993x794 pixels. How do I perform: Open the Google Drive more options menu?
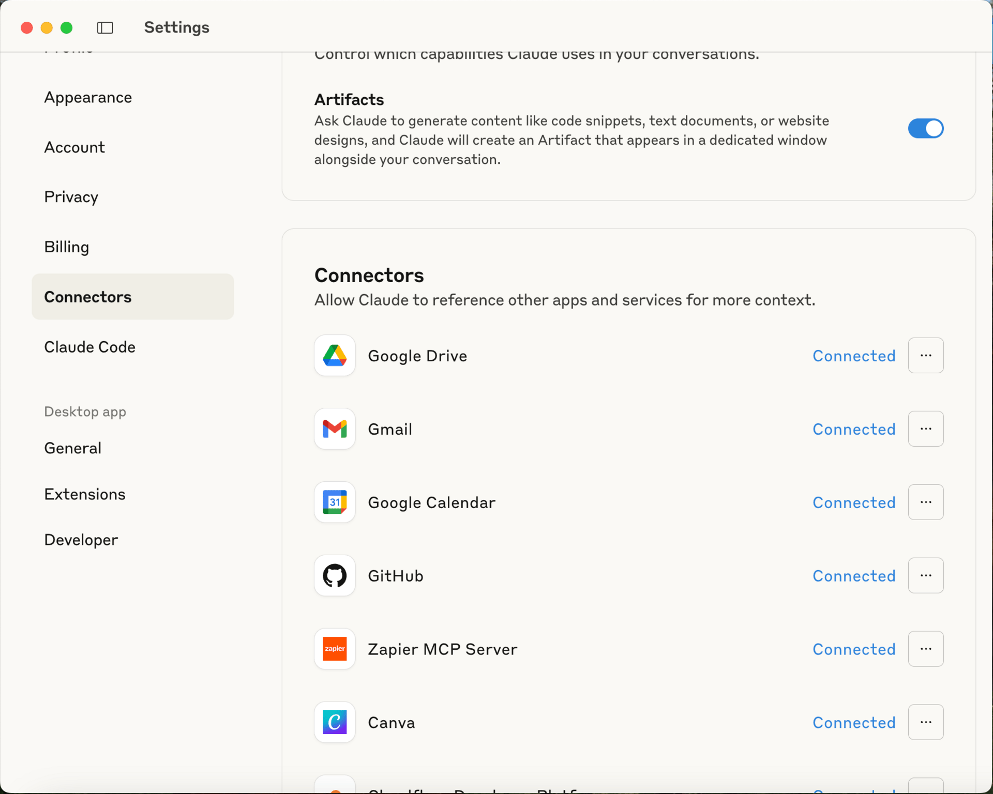coord(926,356)
